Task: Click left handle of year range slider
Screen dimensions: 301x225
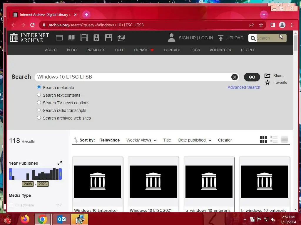Action: (10, 174)
